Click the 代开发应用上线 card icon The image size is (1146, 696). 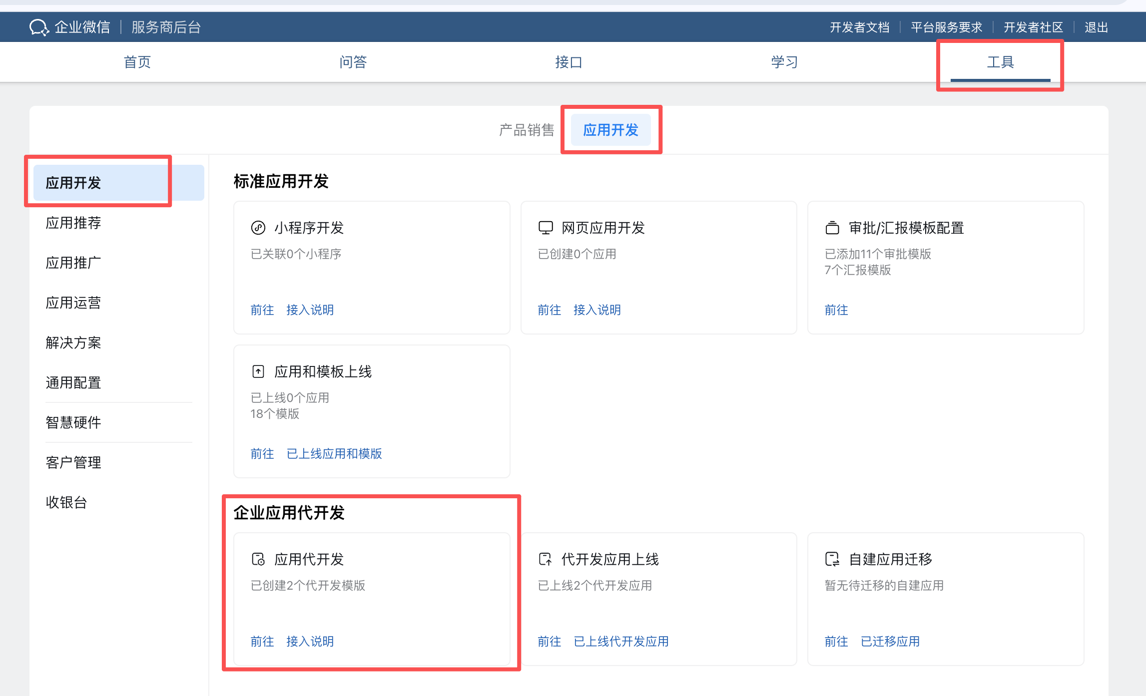[x=545, y=559]
